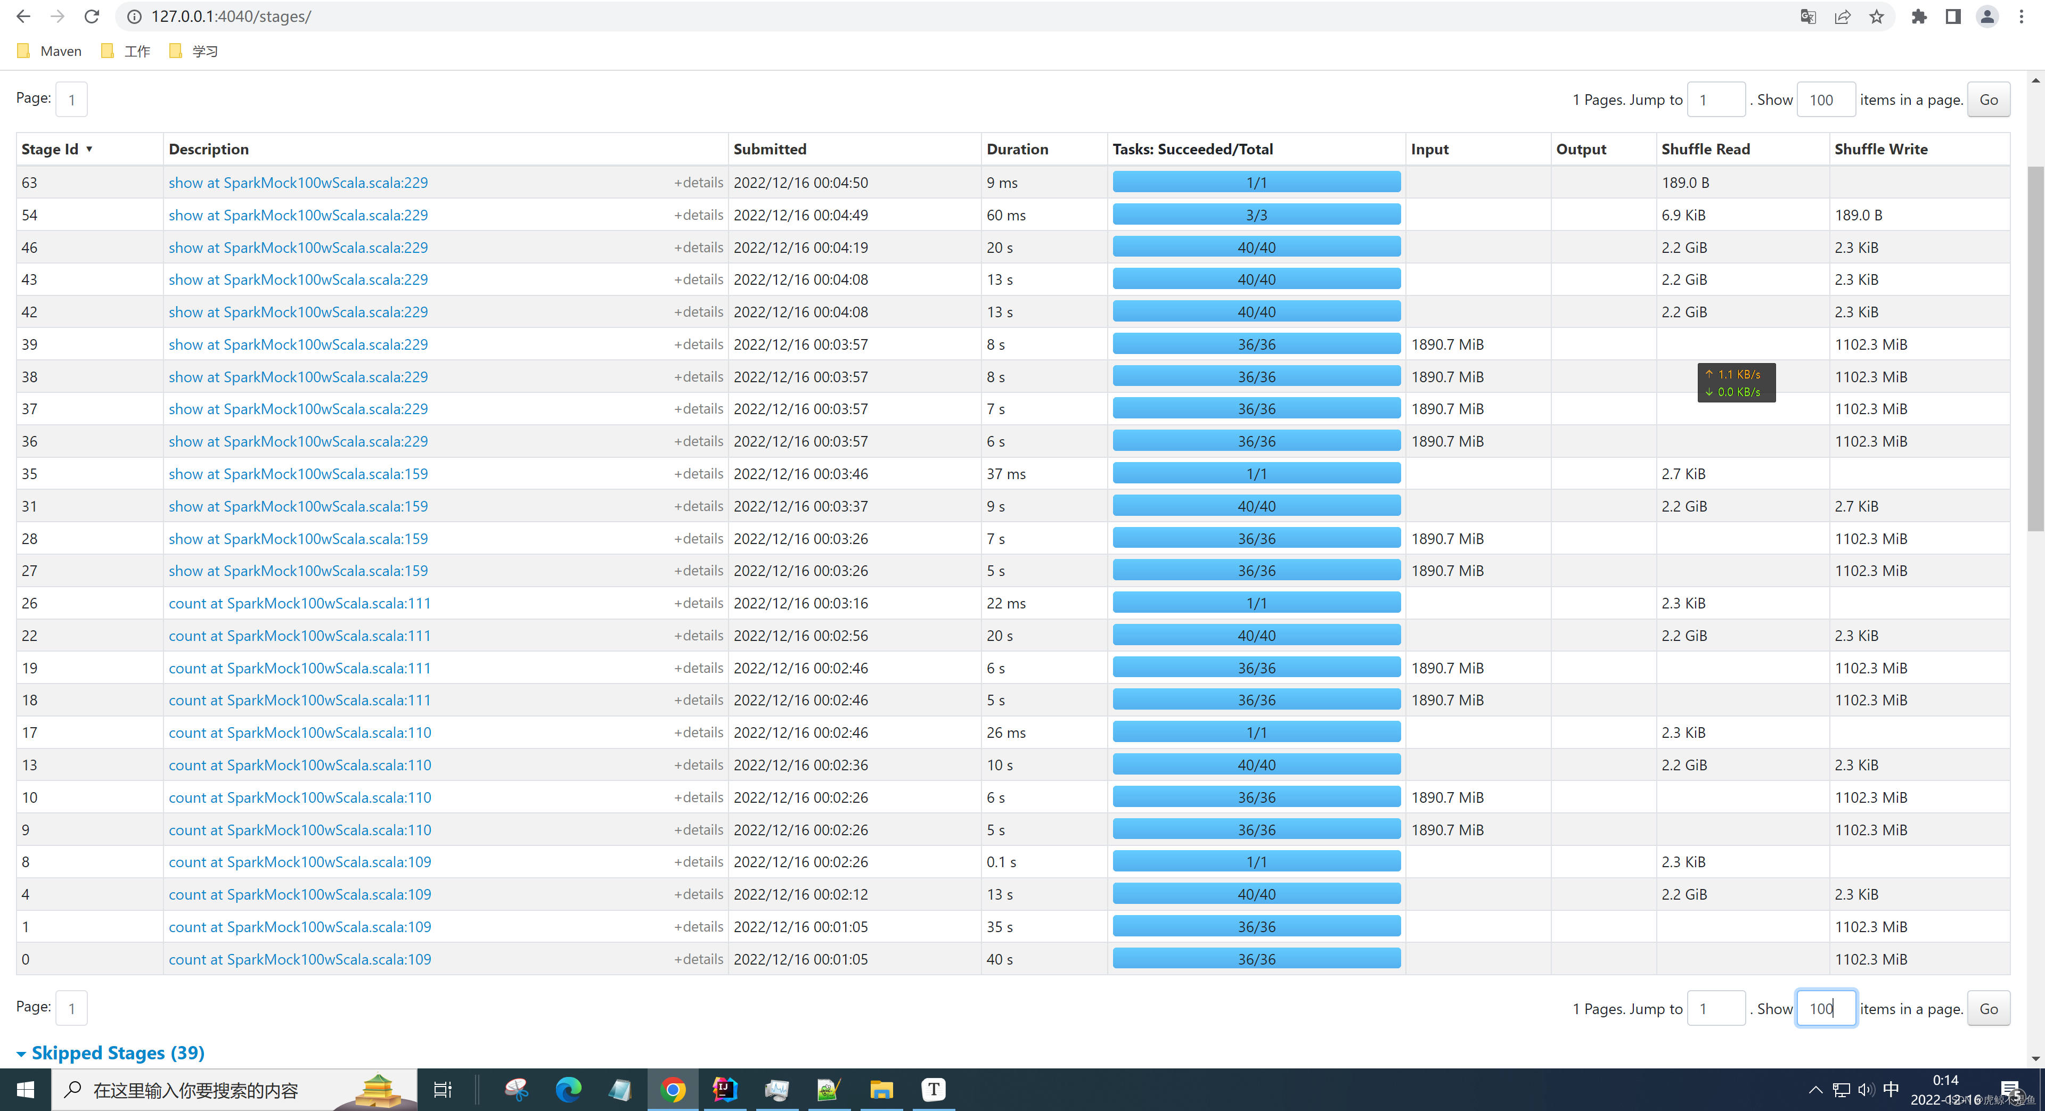Sort table by Stage Id header
This screenshot has height=1111, width=2045.
tap(50, 149)
